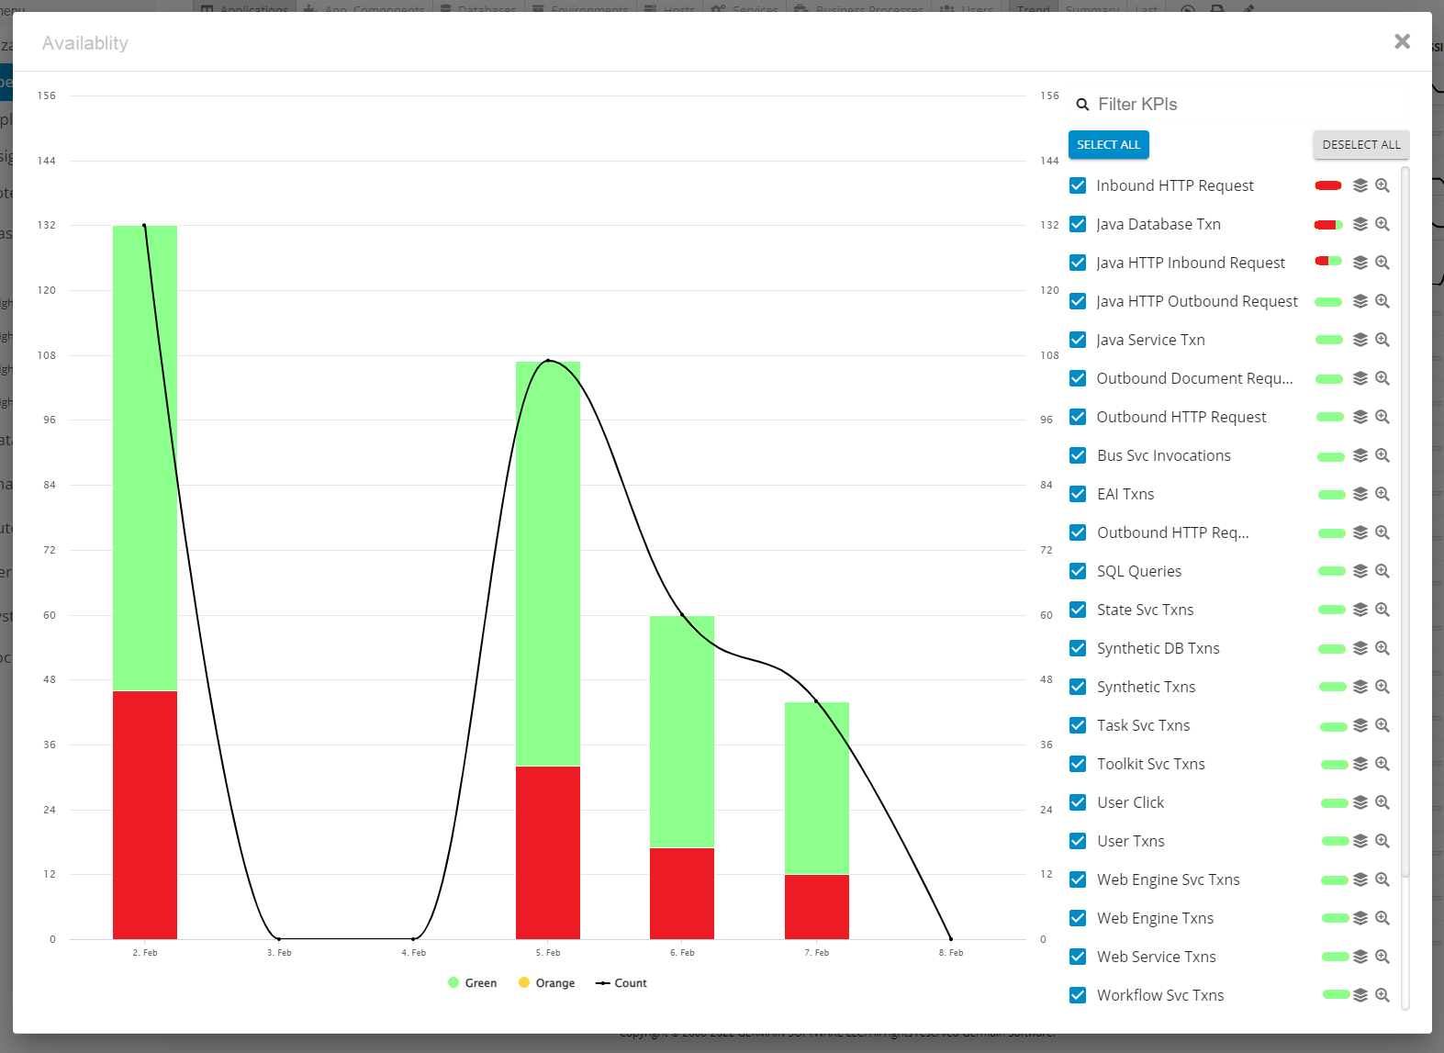The image size is (1444, 1053).
Task: Uncheck the Inbound HTTP Request checkbox
Action: click(1079, 185)
